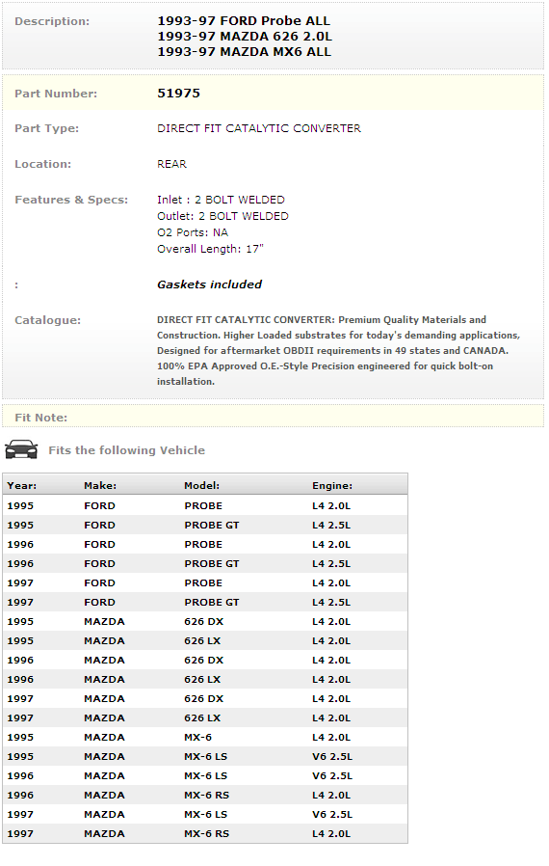
Task: Click the car icon beside Fits the following Vehicle
Action: [21, 449]
